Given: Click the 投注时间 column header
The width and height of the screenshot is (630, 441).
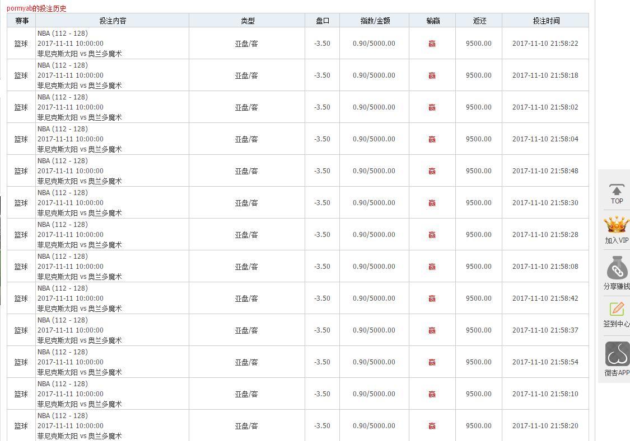Looking at the screenshot, I should click(546, 21).
